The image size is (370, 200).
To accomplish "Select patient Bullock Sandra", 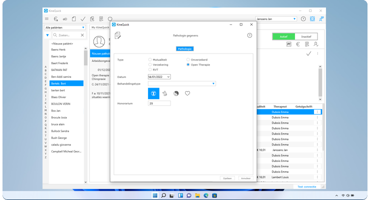I will (66, 131).
